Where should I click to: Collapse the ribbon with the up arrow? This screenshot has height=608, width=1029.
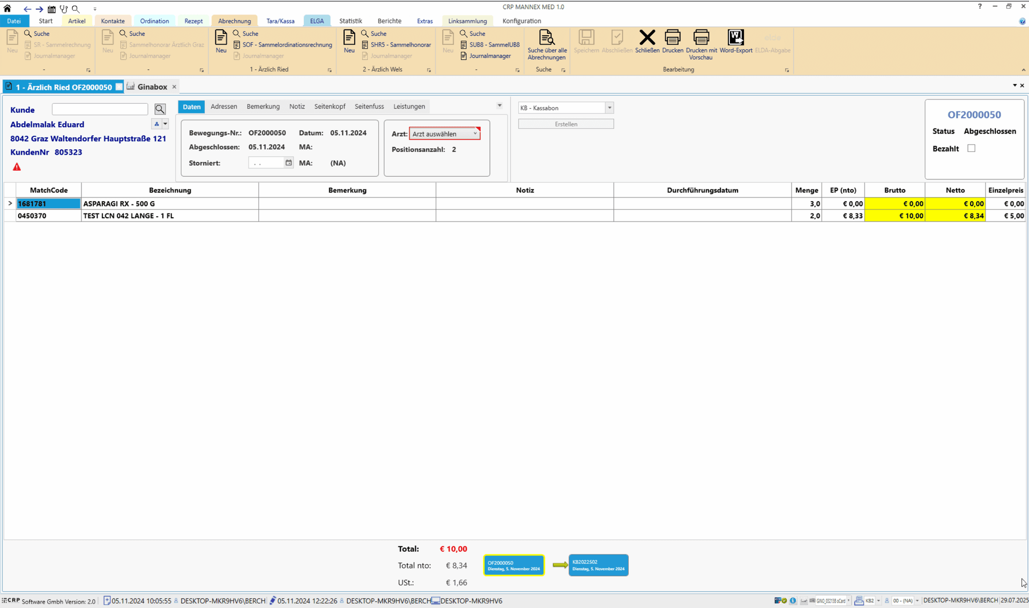pyautogui.click(x=1023, y=70)
